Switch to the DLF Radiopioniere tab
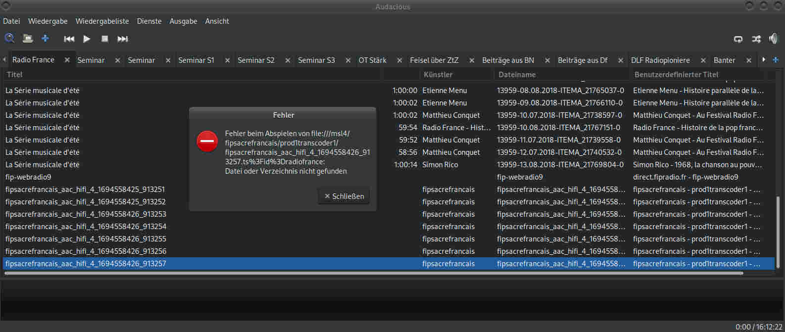Viewport: 785px width, 332px height. [x=660, y=60]
